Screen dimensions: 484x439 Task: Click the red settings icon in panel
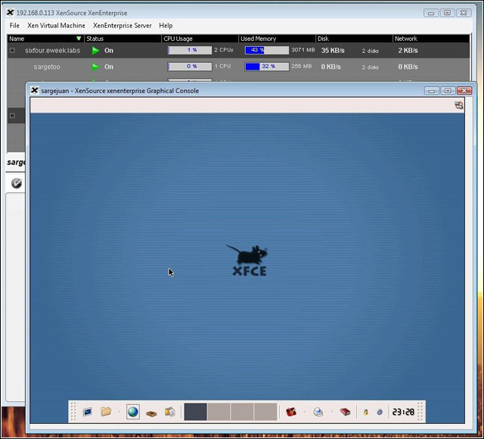pos(290,412)
